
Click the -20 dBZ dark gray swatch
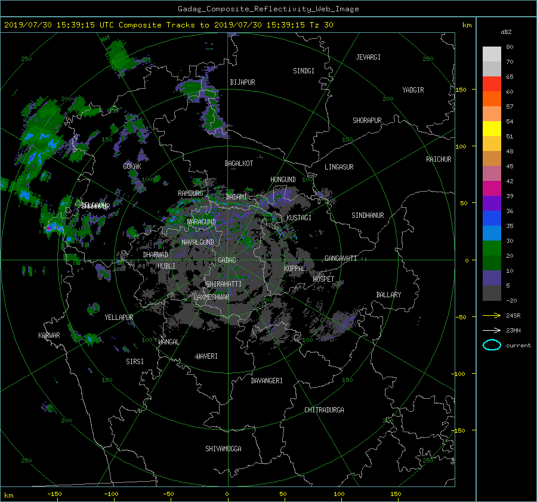coord(492,292)
